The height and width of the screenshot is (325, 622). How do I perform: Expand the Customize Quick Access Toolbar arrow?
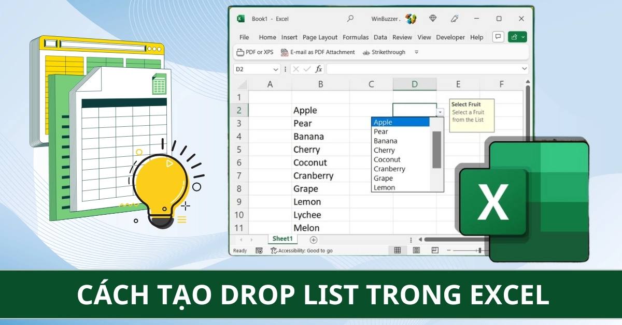coord(416,52)
